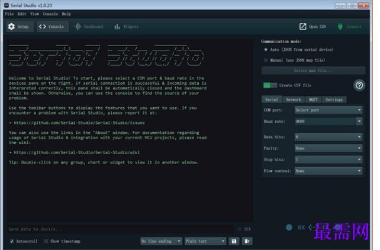Open the File menu
The height and width of the screenshot is (250, 380).
(9, 14)
